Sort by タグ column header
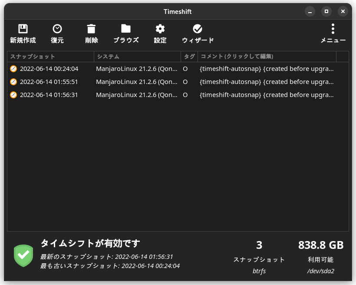 (x=189, y=57)
